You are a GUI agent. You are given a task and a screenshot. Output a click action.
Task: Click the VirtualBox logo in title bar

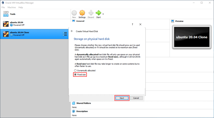[3, 3]
